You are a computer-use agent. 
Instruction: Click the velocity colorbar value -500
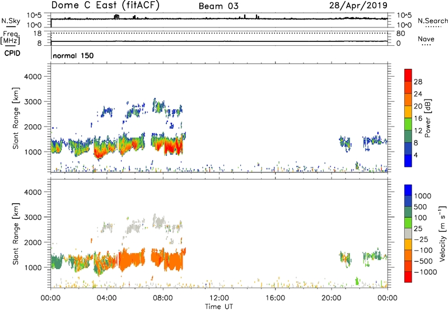423,261
